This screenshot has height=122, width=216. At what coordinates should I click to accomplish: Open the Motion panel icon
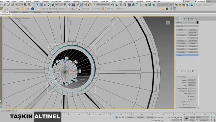pos(189,19)
